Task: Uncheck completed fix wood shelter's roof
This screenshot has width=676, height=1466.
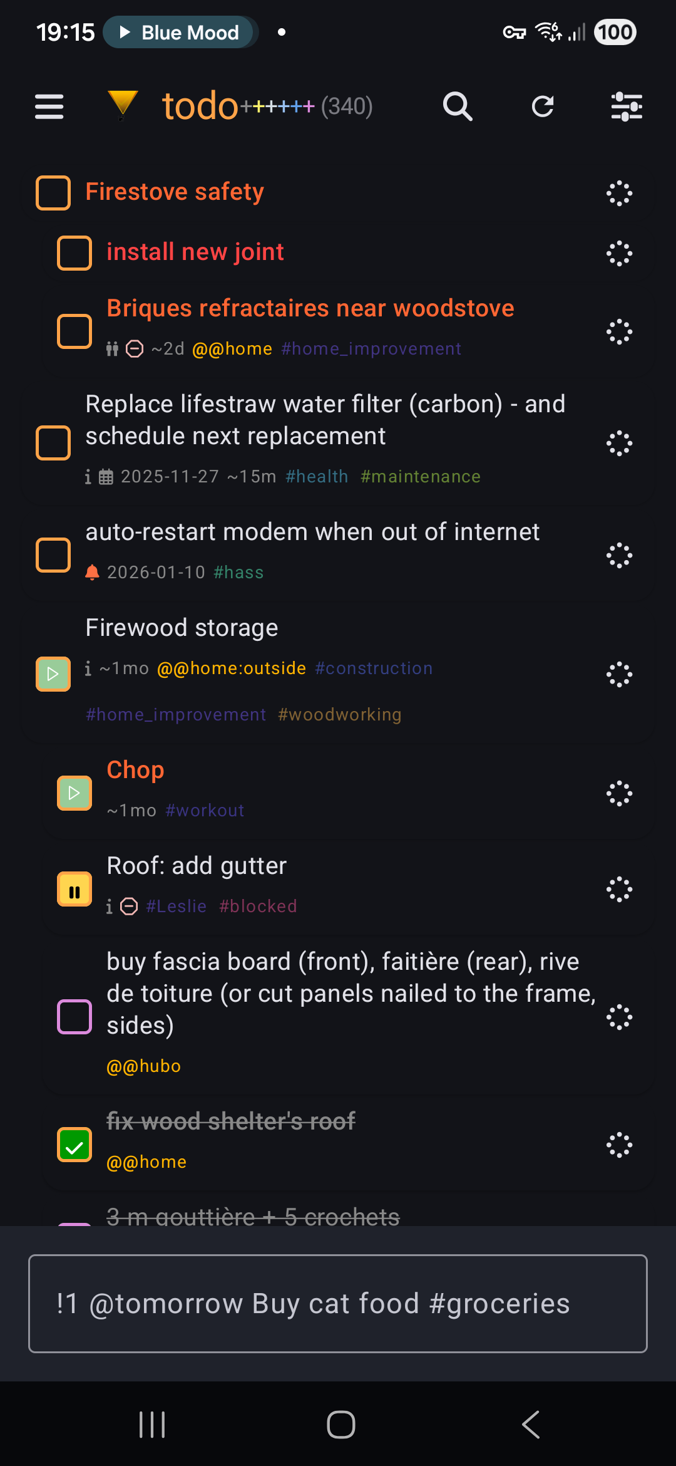Action: tap(74, 1145)
